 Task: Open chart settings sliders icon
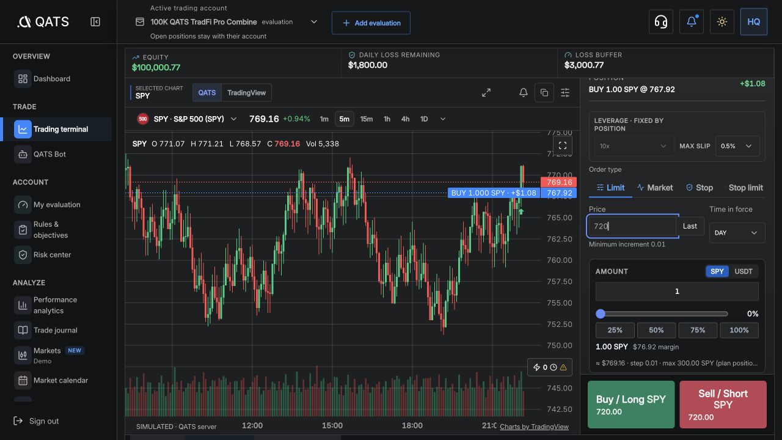click(565, 92)
